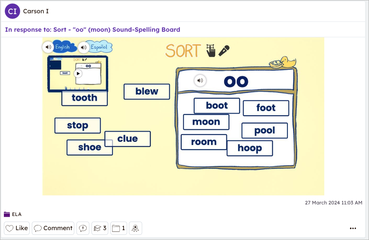Open the Comment button

[53, 228]
